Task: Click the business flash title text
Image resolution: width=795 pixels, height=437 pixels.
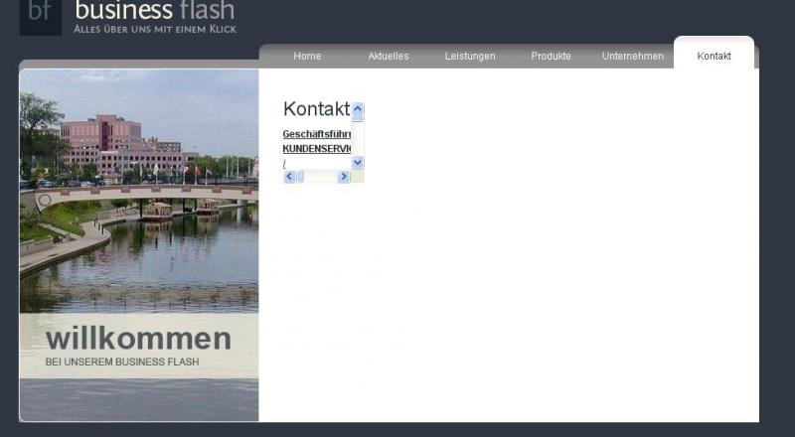Action: (155, 11)
